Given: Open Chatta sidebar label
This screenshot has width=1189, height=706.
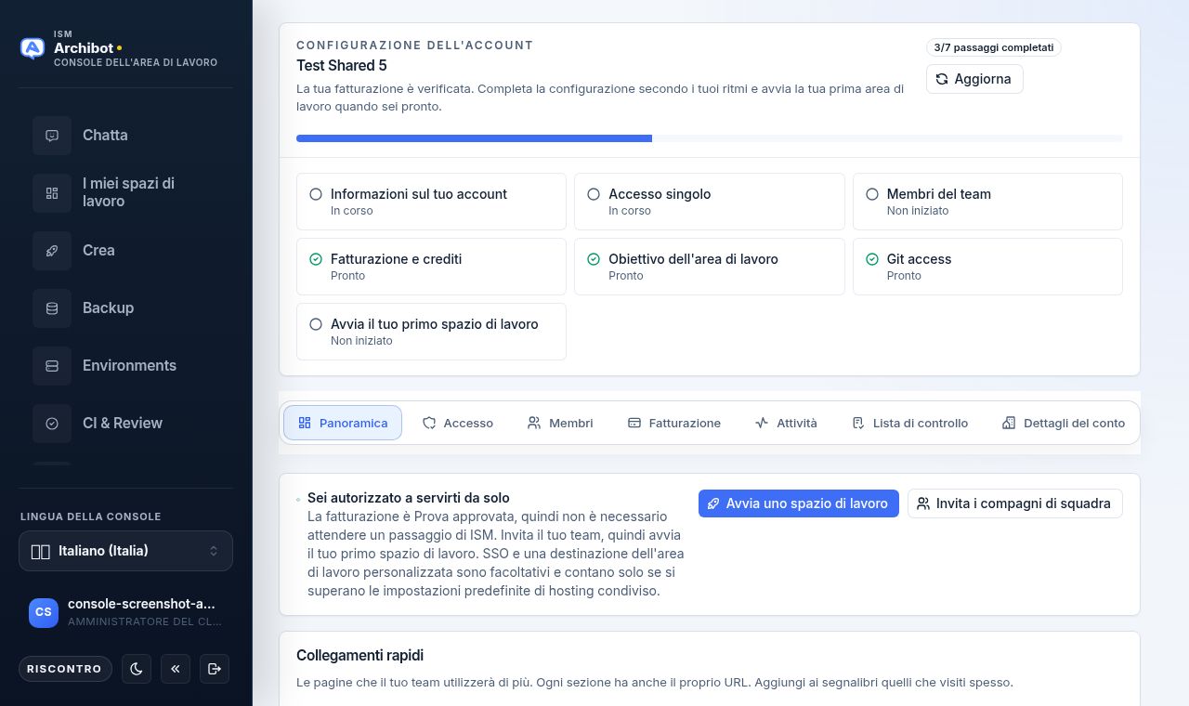Looking at the screenshot, I should tap(105, 136).
